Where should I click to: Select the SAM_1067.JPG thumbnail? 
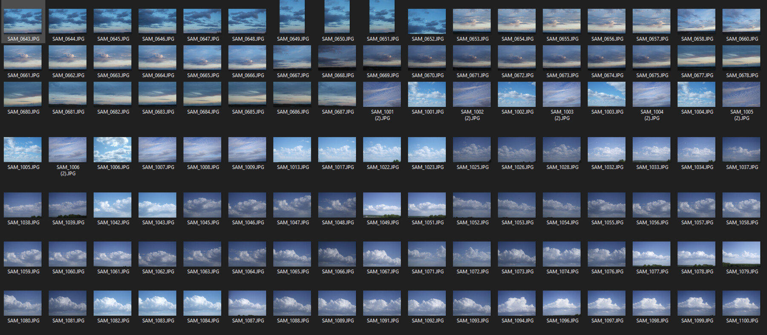coord(382,254)
